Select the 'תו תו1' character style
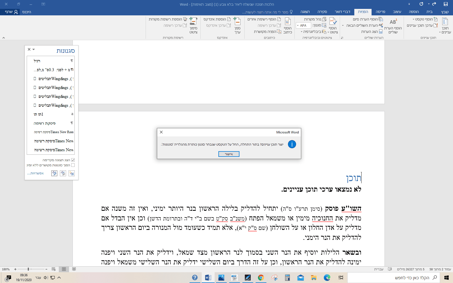 (x=51, y=114)
